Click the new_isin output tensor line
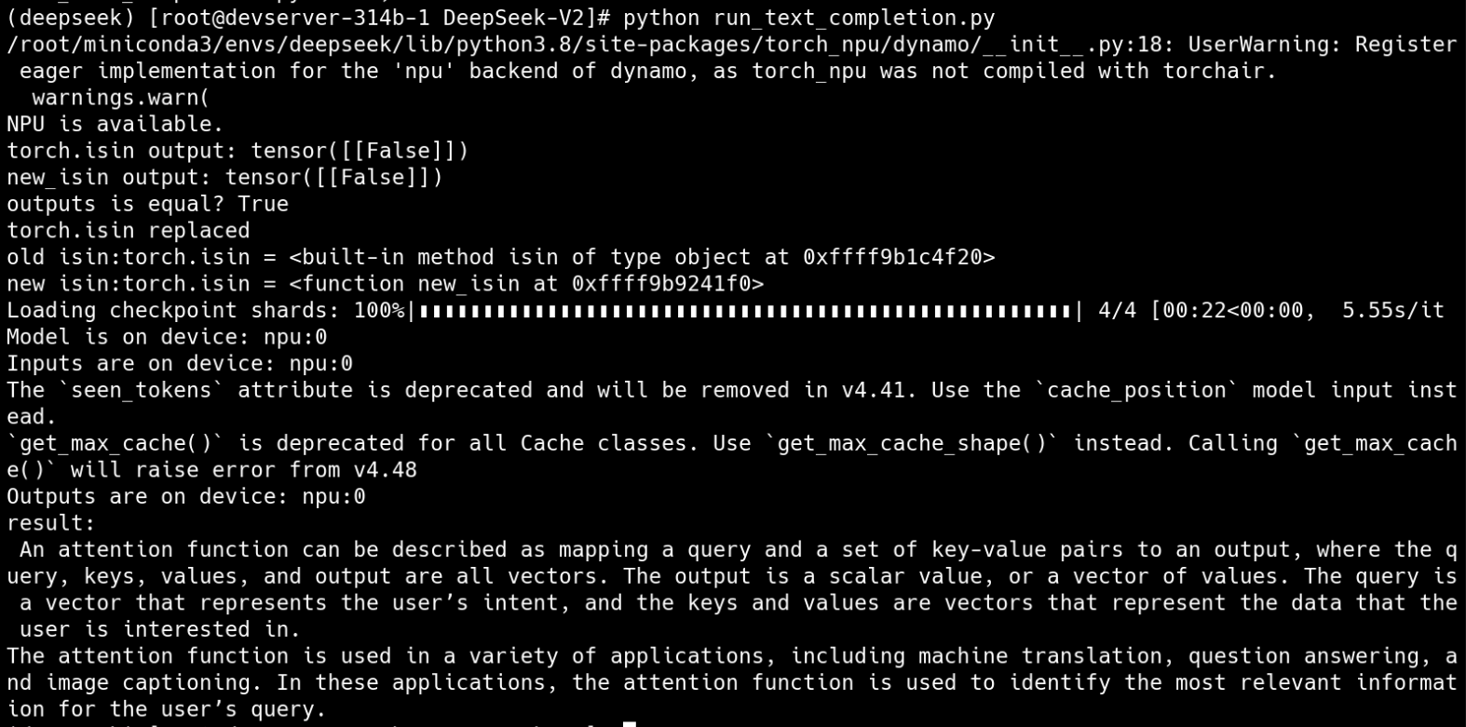 coord(224,178)
